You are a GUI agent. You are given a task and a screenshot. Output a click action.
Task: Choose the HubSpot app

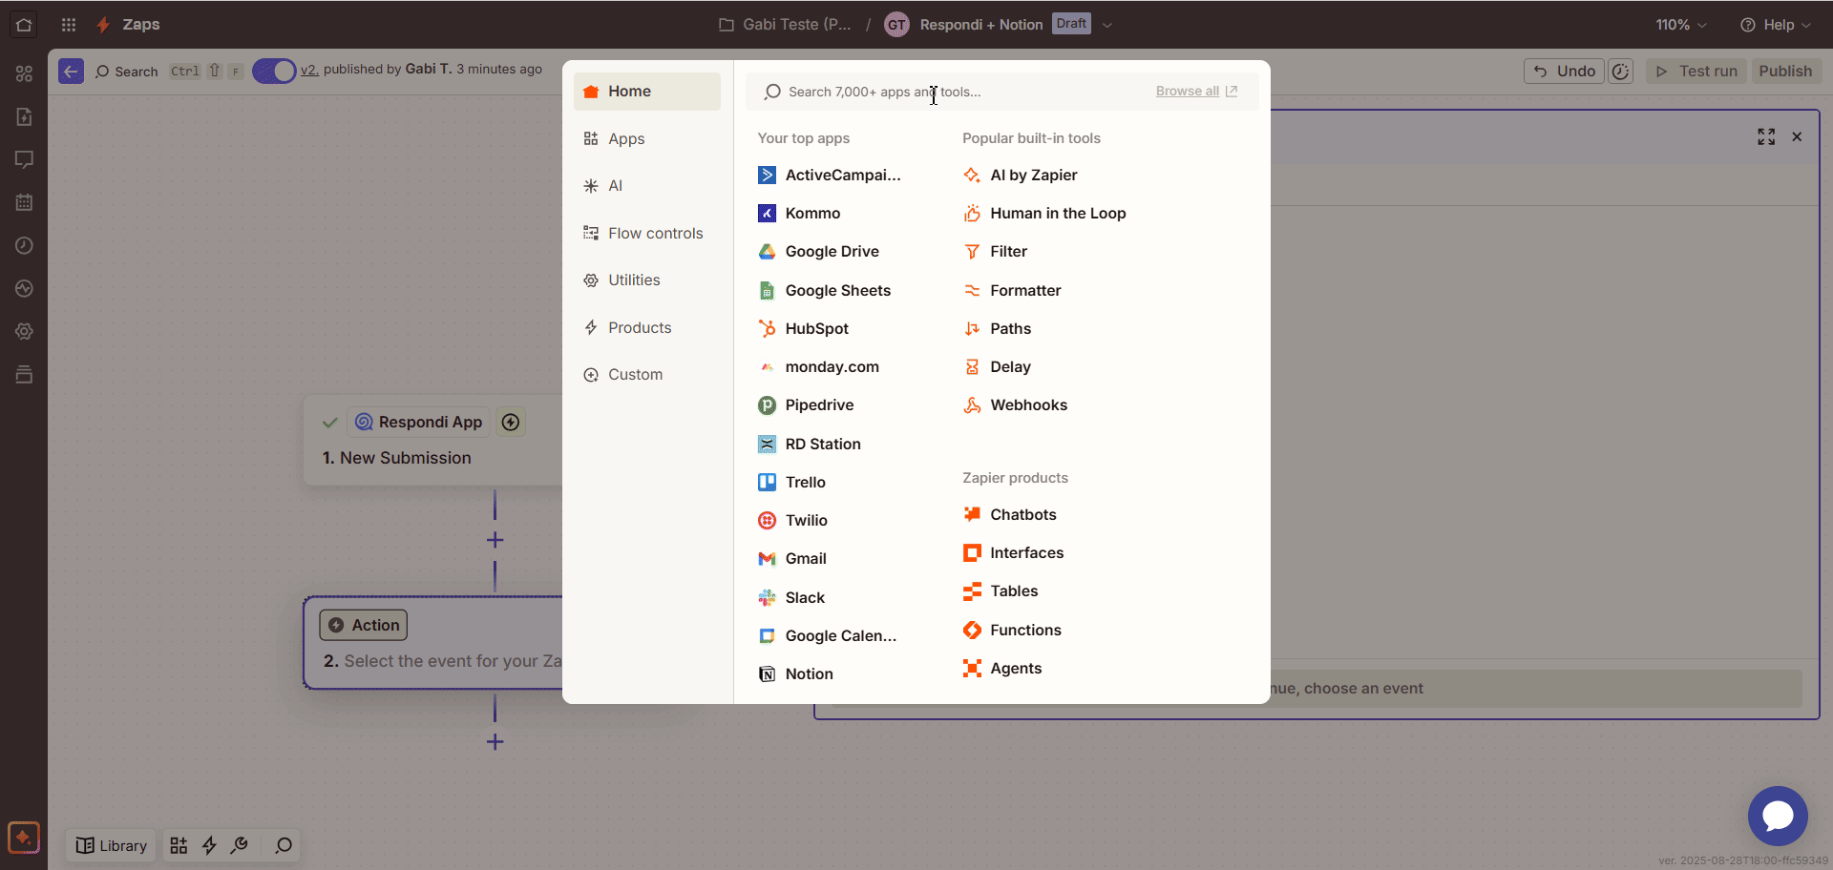[x=804, y=329]
